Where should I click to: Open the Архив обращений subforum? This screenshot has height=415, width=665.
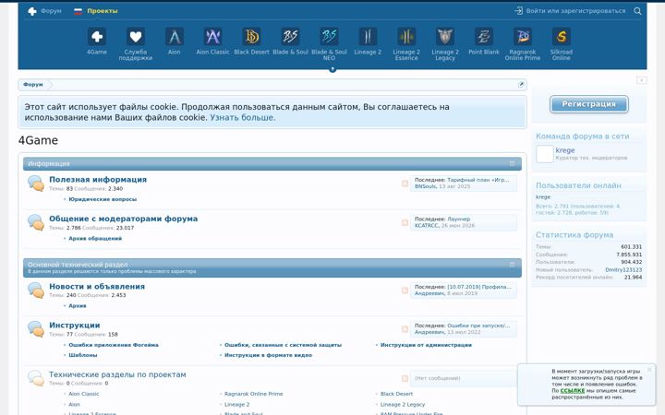click(x=95, y=239)
